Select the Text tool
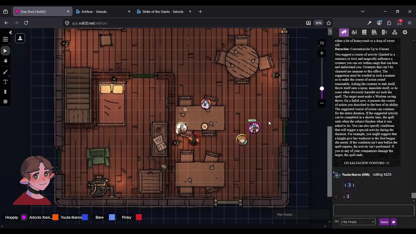416x234 pixels. (x=5, y=82)
